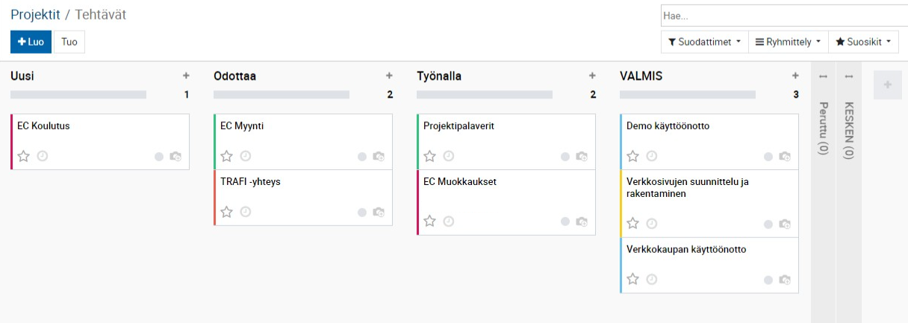
Task: Star the EC Koulutus task
Action: [24, 156]
